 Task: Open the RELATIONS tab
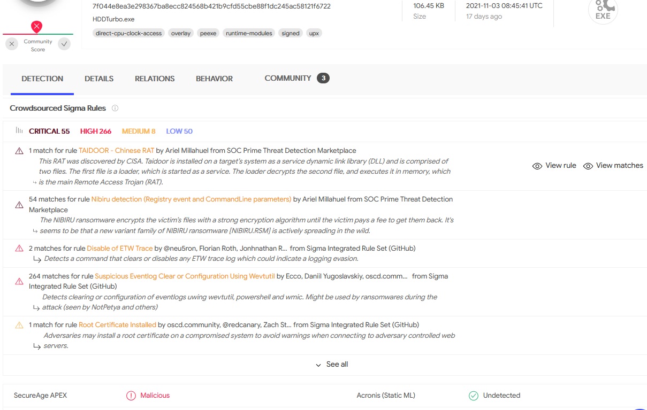[x=155, y=79]
